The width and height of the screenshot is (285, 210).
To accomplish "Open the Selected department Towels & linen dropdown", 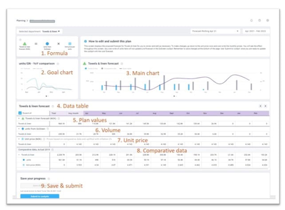I will coord(52,32).
